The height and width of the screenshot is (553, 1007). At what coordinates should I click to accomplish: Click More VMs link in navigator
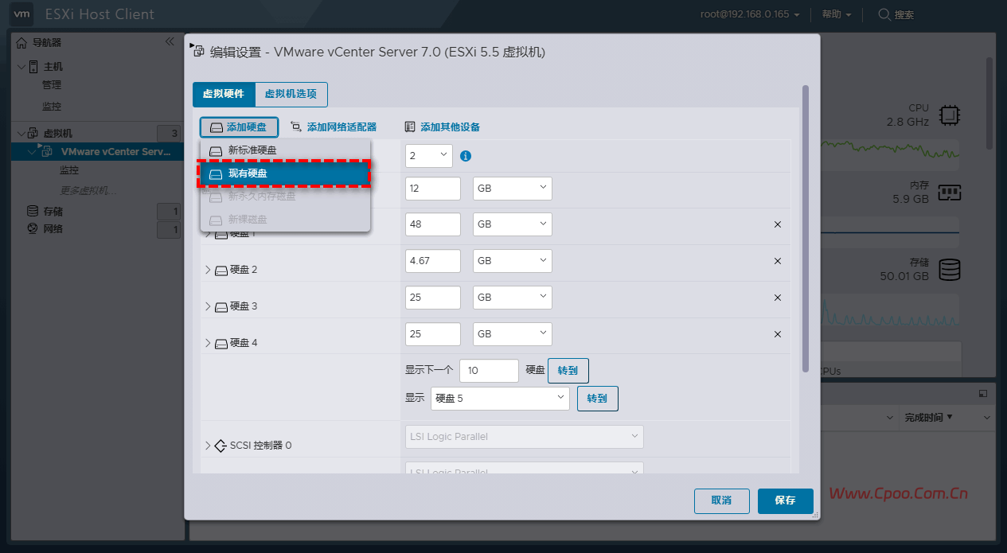(89, 191)
